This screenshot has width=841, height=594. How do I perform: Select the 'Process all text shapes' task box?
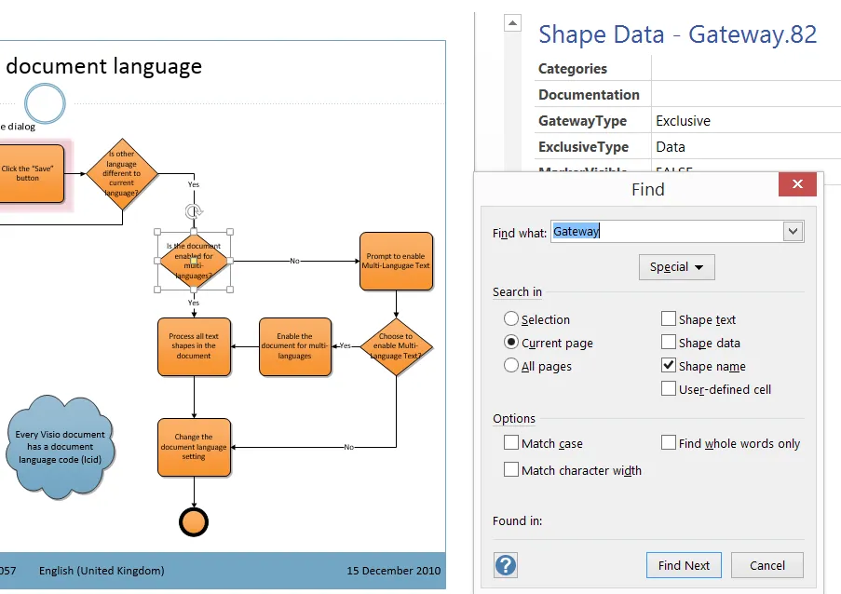(x=194, y=346)
